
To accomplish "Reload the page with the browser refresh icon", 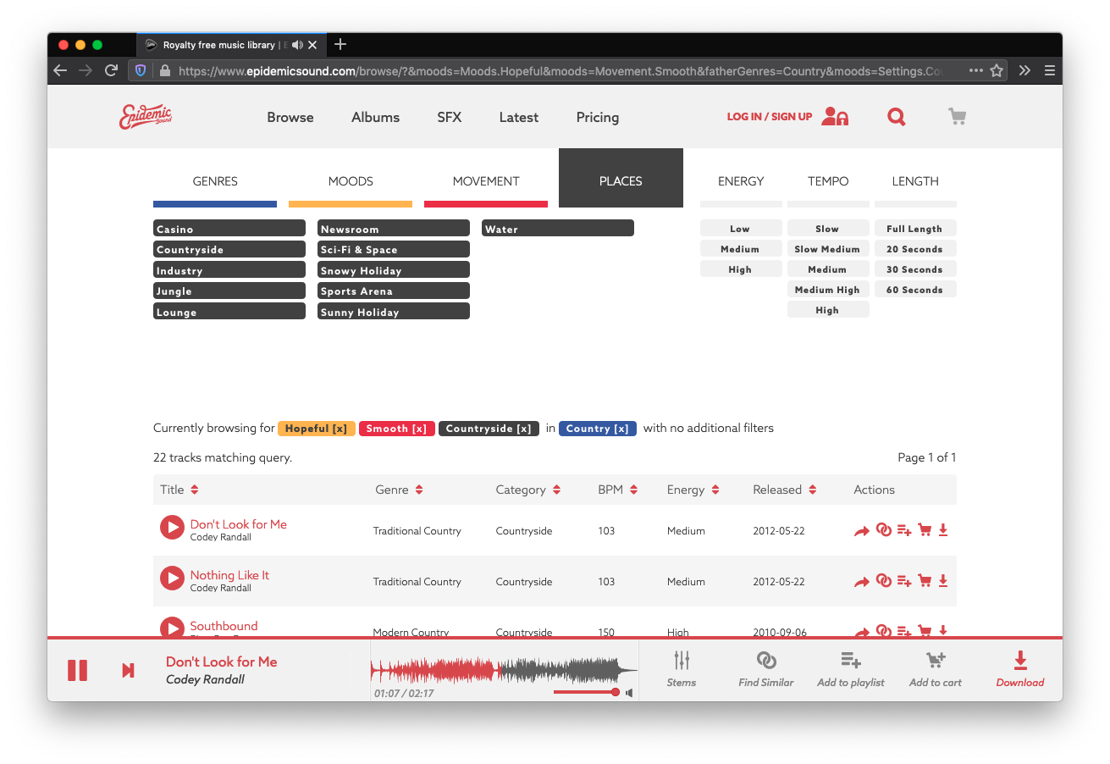I will tap(111, 70).
